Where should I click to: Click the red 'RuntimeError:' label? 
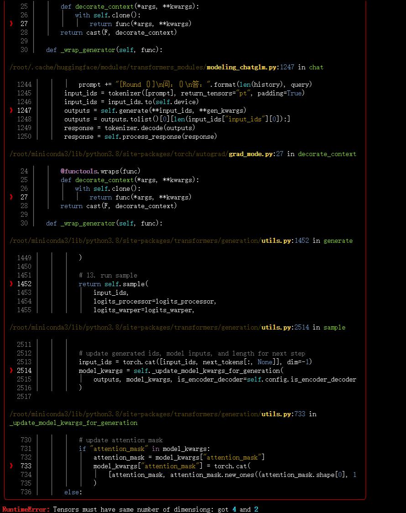26,509
